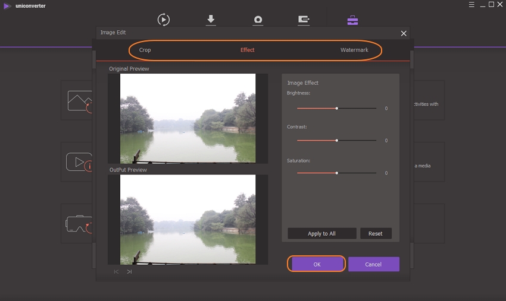Open the uniconverter hamburger menu
506x301 pixels.
coord(471,5)
